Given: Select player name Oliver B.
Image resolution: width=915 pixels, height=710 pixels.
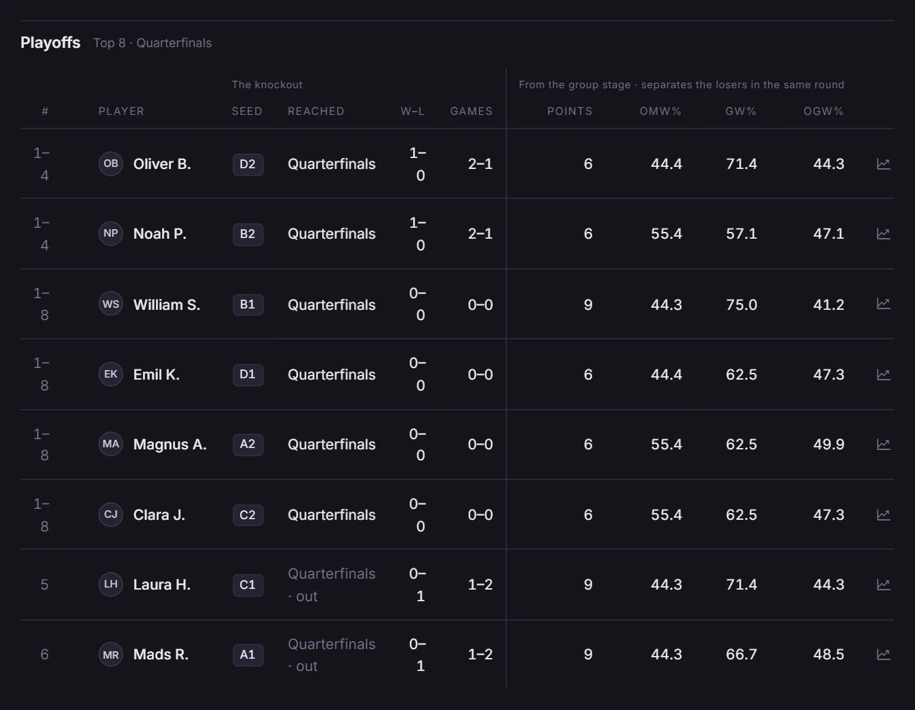Looking at the screenshot, I should (x=162, y=164).
